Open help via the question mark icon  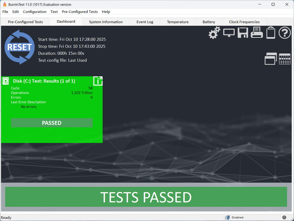(x=284, y=33)
